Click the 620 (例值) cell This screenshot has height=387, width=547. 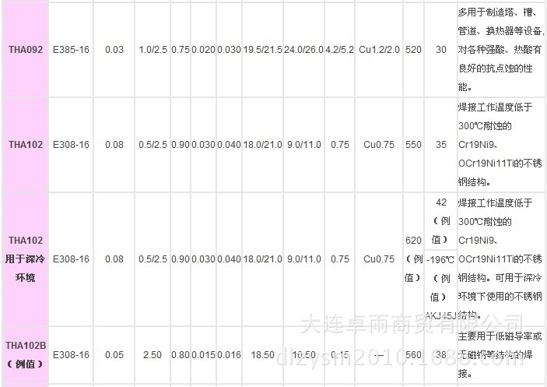413,259
